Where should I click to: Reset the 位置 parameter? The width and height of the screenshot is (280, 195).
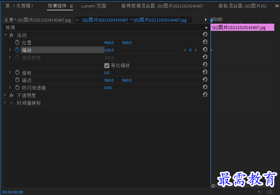pyautogui.click(x=205, y=42)
